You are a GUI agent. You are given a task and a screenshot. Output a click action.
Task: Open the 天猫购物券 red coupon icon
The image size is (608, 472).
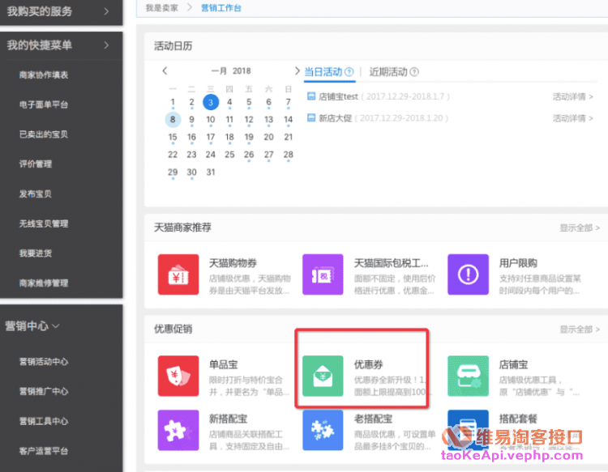[x=178, y=274]
